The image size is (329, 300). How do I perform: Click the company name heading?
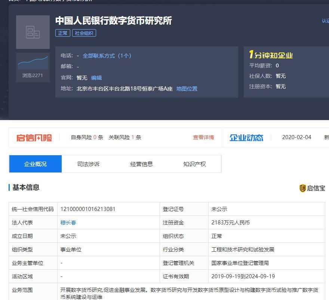point(114,21)
